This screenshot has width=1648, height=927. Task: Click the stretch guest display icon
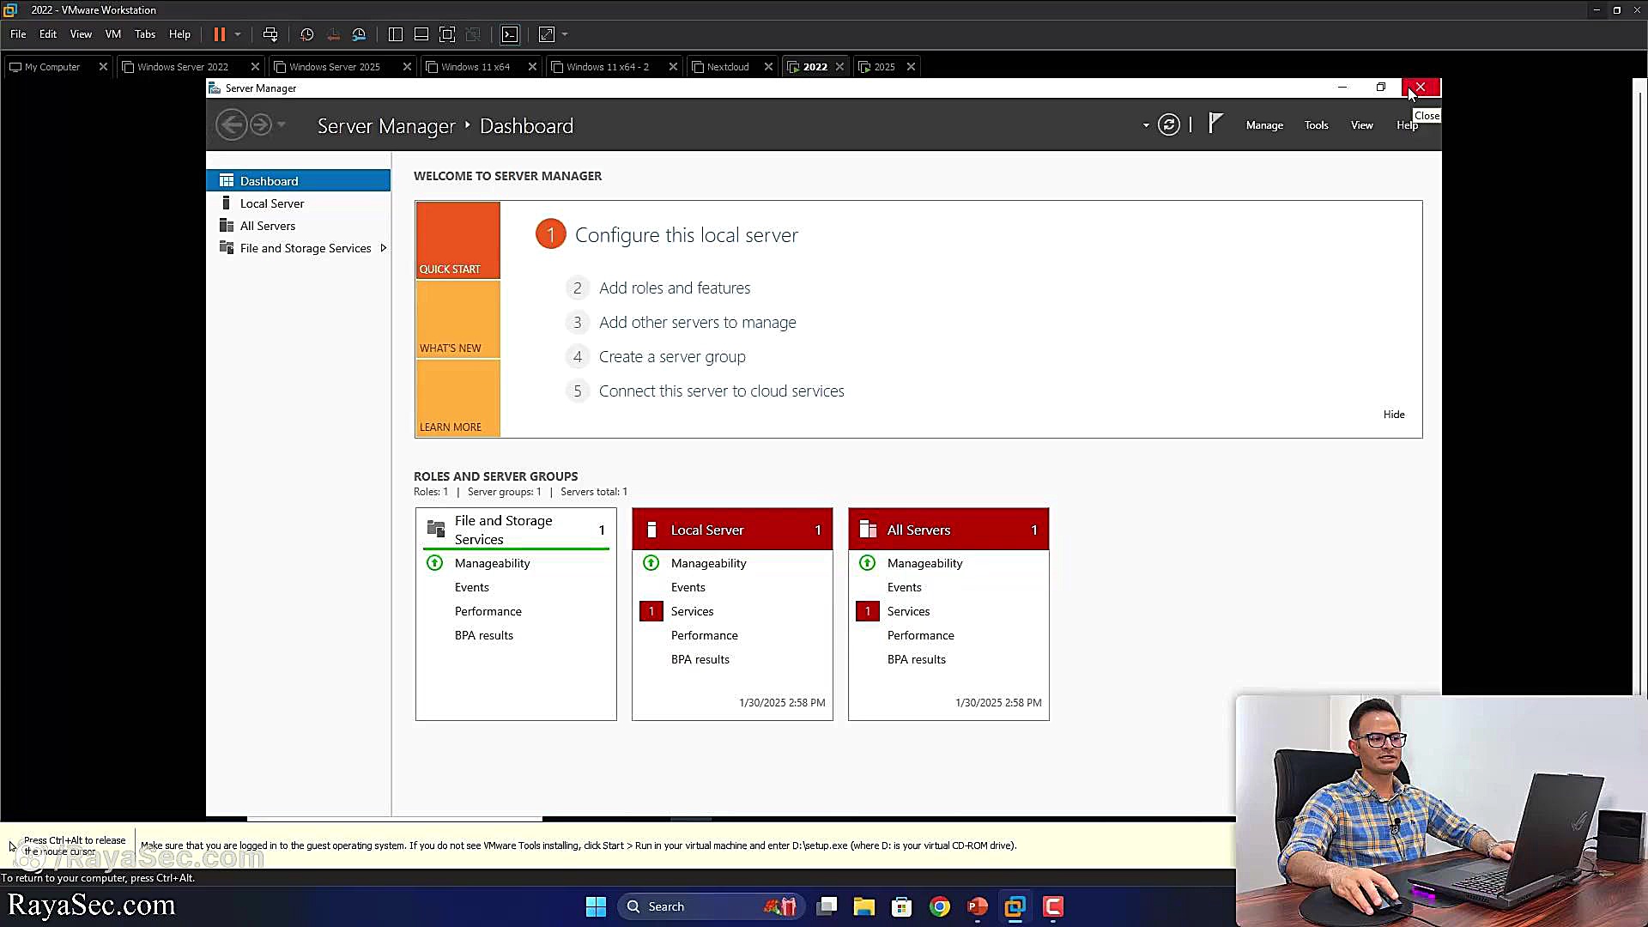coord(547,34)
